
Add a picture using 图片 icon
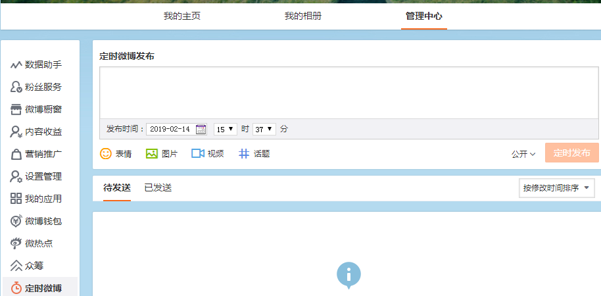(152, 153)
